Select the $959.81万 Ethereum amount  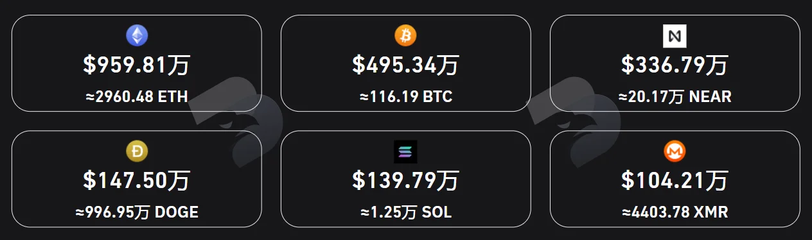[136, 65]
